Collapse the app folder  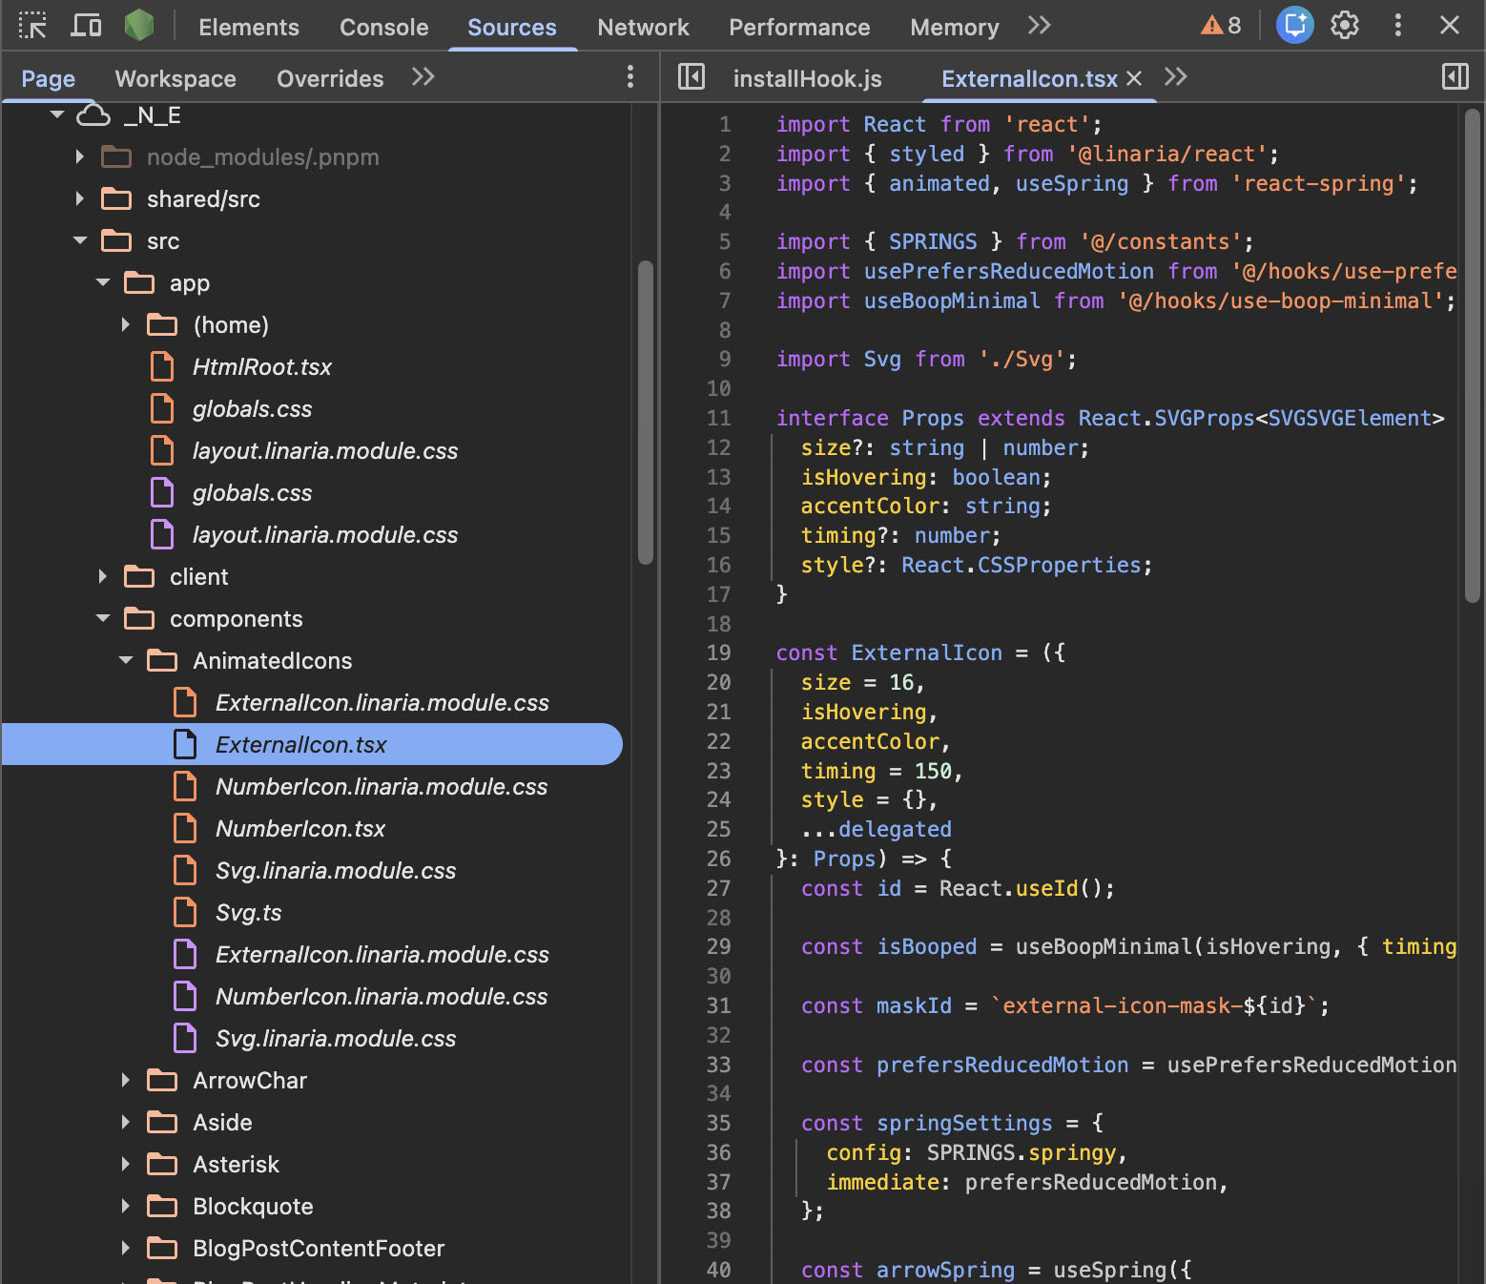click(x=103, y=283)
